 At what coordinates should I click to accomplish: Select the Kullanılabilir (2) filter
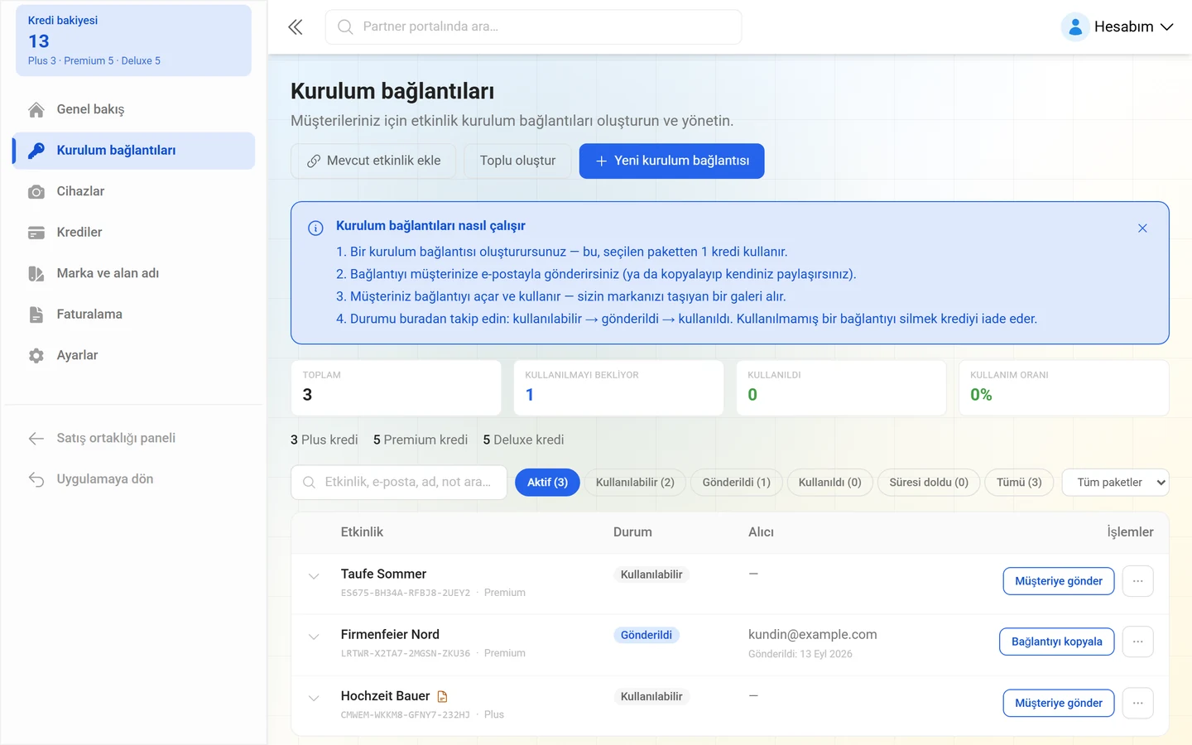point(635,483)
